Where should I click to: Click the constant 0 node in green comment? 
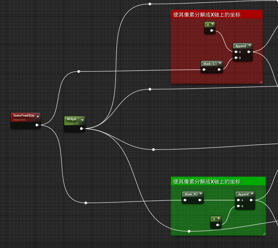[215, 219]
